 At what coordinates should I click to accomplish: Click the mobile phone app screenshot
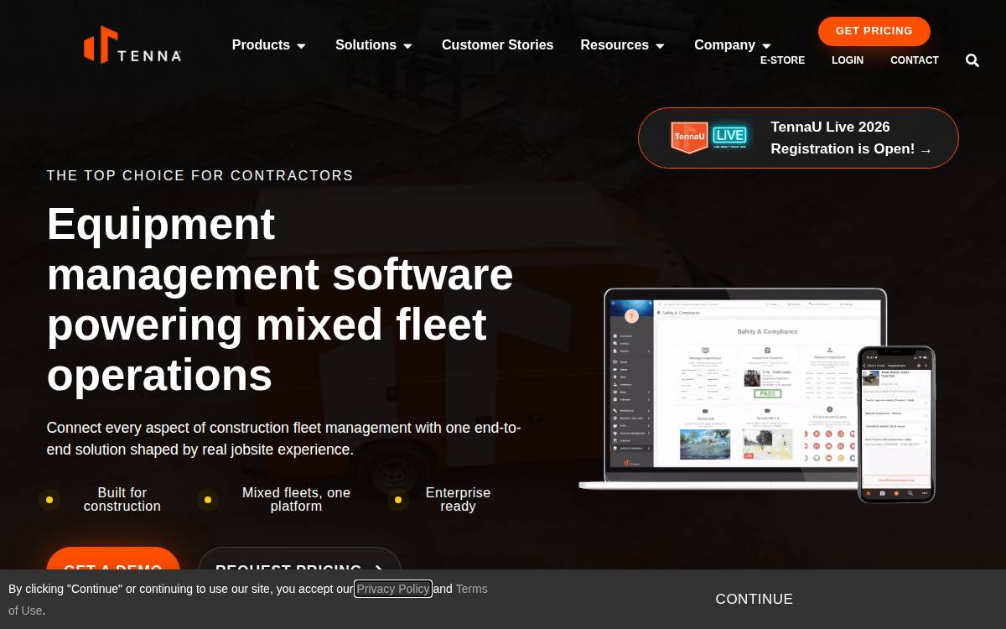point(896,424)
